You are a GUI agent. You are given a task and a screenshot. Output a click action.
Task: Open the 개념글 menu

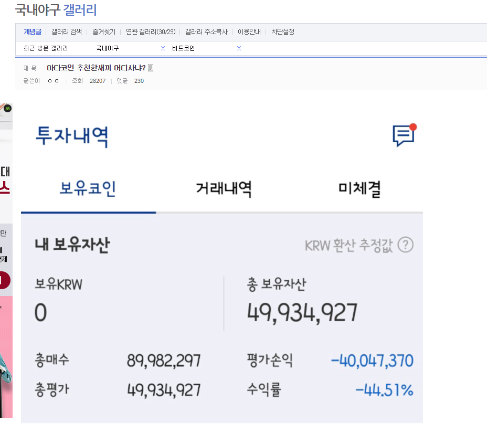tap(33, 31)
